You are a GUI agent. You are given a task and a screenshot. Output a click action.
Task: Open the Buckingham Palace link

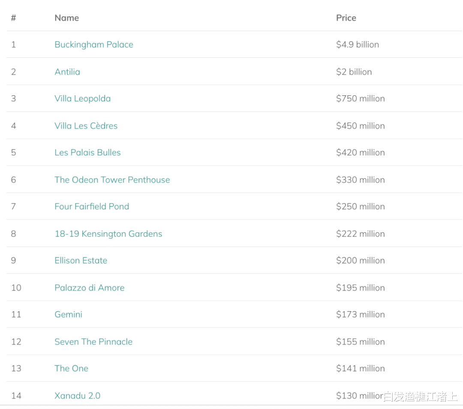click(x=94, y=44)
